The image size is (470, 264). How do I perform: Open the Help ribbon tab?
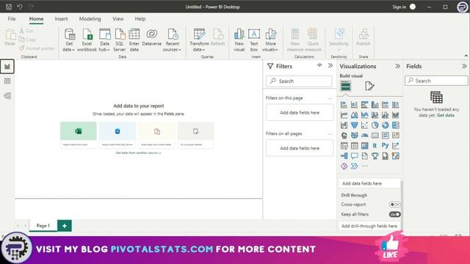[x=140, y=19]
